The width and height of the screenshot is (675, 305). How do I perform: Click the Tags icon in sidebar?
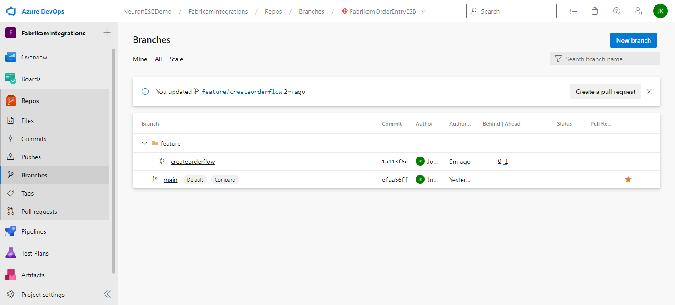pos(11,193)
